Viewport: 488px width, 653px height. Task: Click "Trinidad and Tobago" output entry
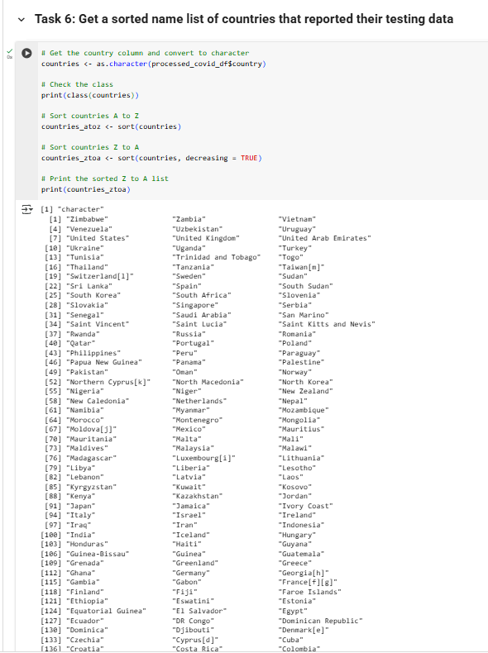pyautogui.click(x=216, y=257)
